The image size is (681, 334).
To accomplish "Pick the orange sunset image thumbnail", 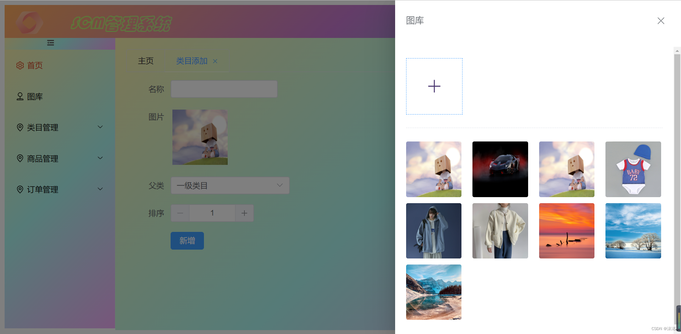I will [x=567, y=231].
